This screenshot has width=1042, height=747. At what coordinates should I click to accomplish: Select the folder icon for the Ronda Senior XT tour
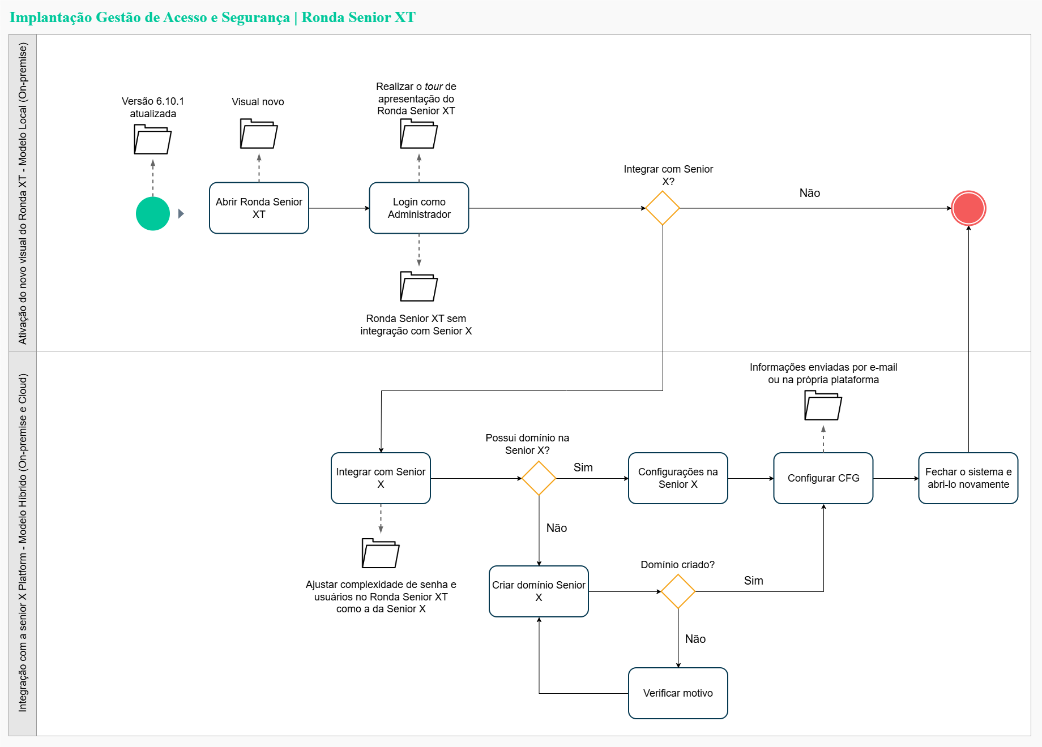(418, 134)
